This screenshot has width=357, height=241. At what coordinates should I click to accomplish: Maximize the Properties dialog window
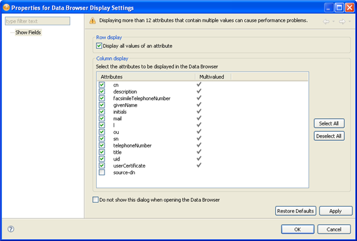339,8
